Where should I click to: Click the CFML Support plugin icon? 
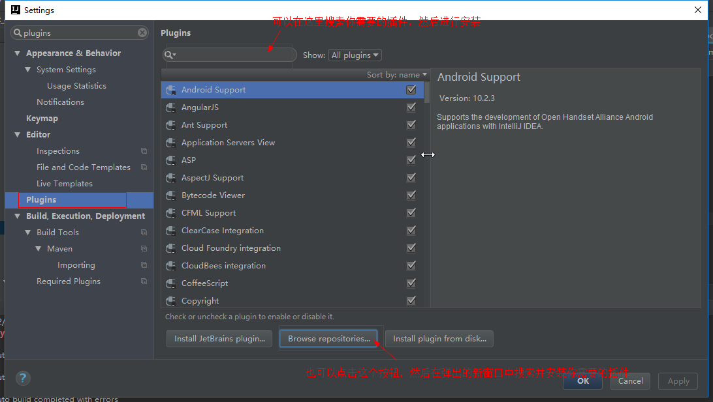pyautogui.click(x=171, y=213)
